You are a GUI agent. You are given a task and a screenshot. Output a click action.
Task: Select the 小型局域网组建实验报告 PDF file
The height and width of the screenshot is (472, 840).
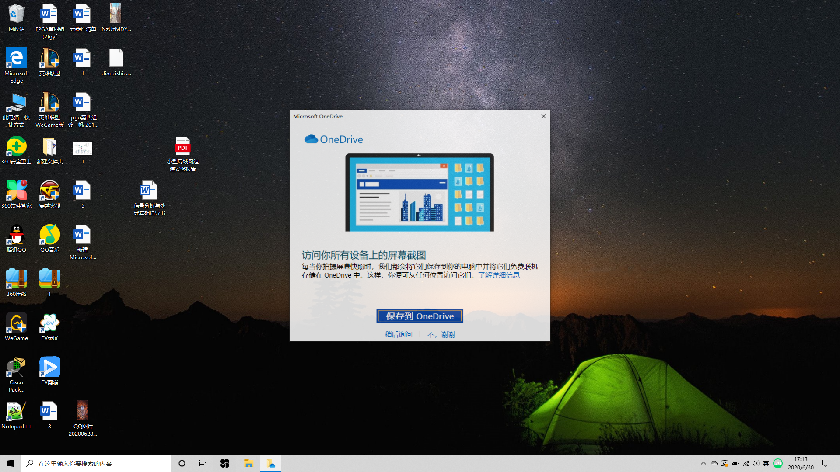click(x=183, y=147)
